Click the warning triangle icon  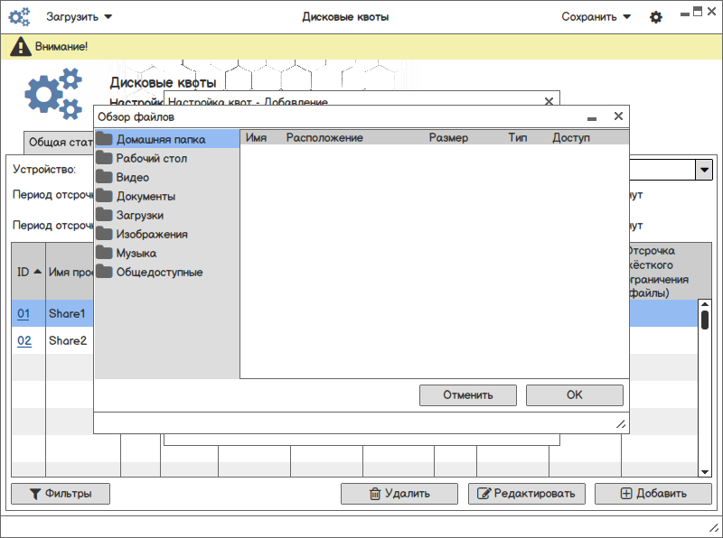(x=20, y=47)
